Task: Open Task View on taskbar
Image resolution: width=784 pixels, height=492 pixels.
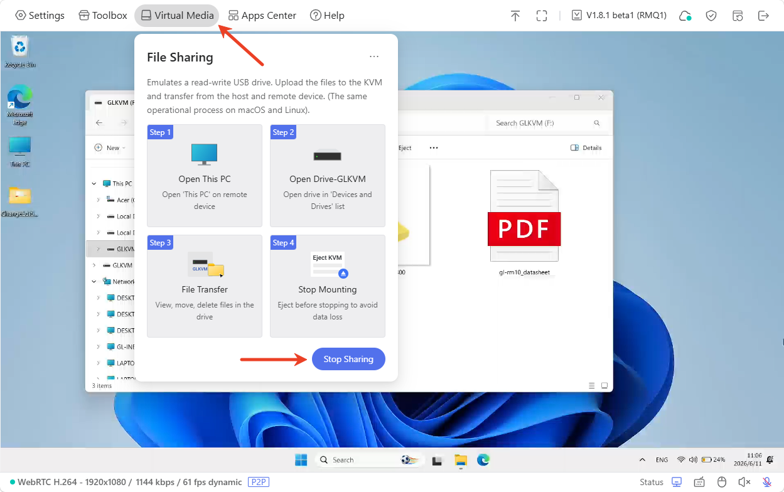Action: [x=438, y=460]
